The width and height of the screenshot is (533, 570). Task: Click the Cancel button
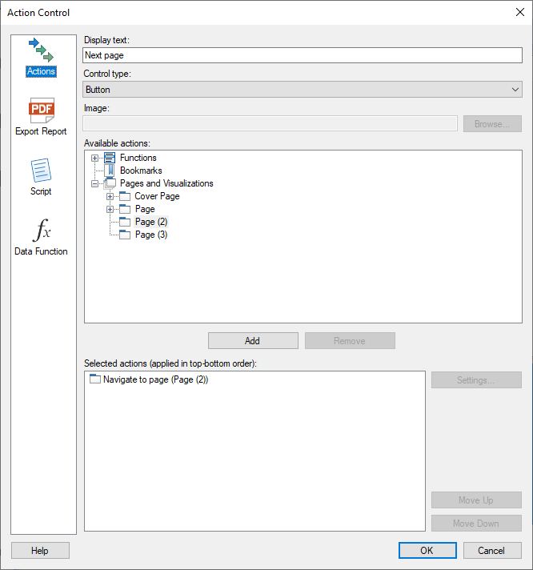pos(492,550)
